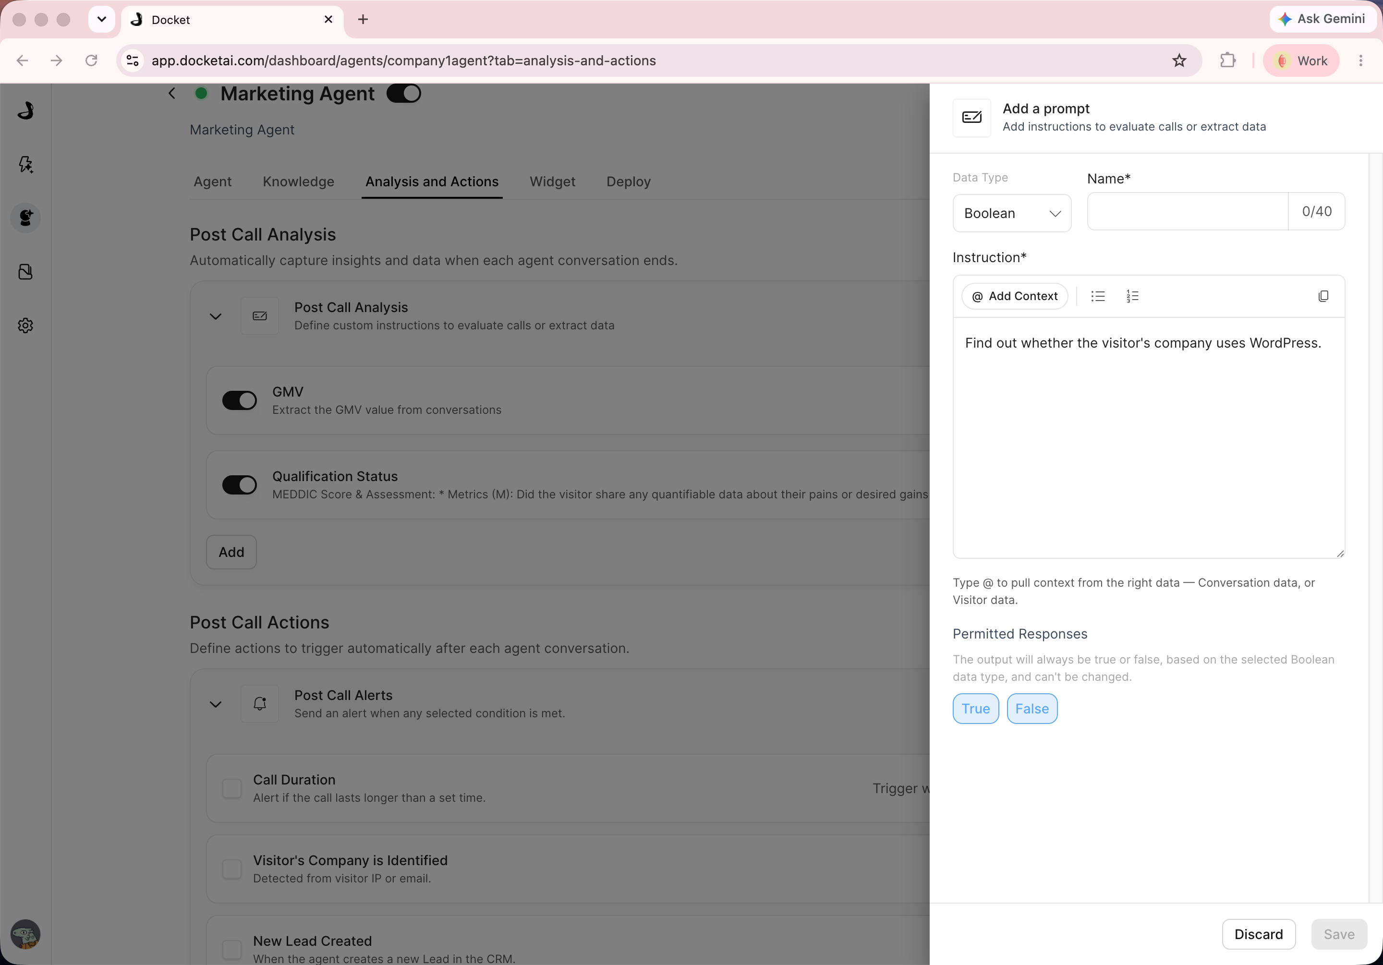The width and height of the screenshot is (1383, 965).
Task: Check the New Lead Created checkbox
Action: point(232,950)
